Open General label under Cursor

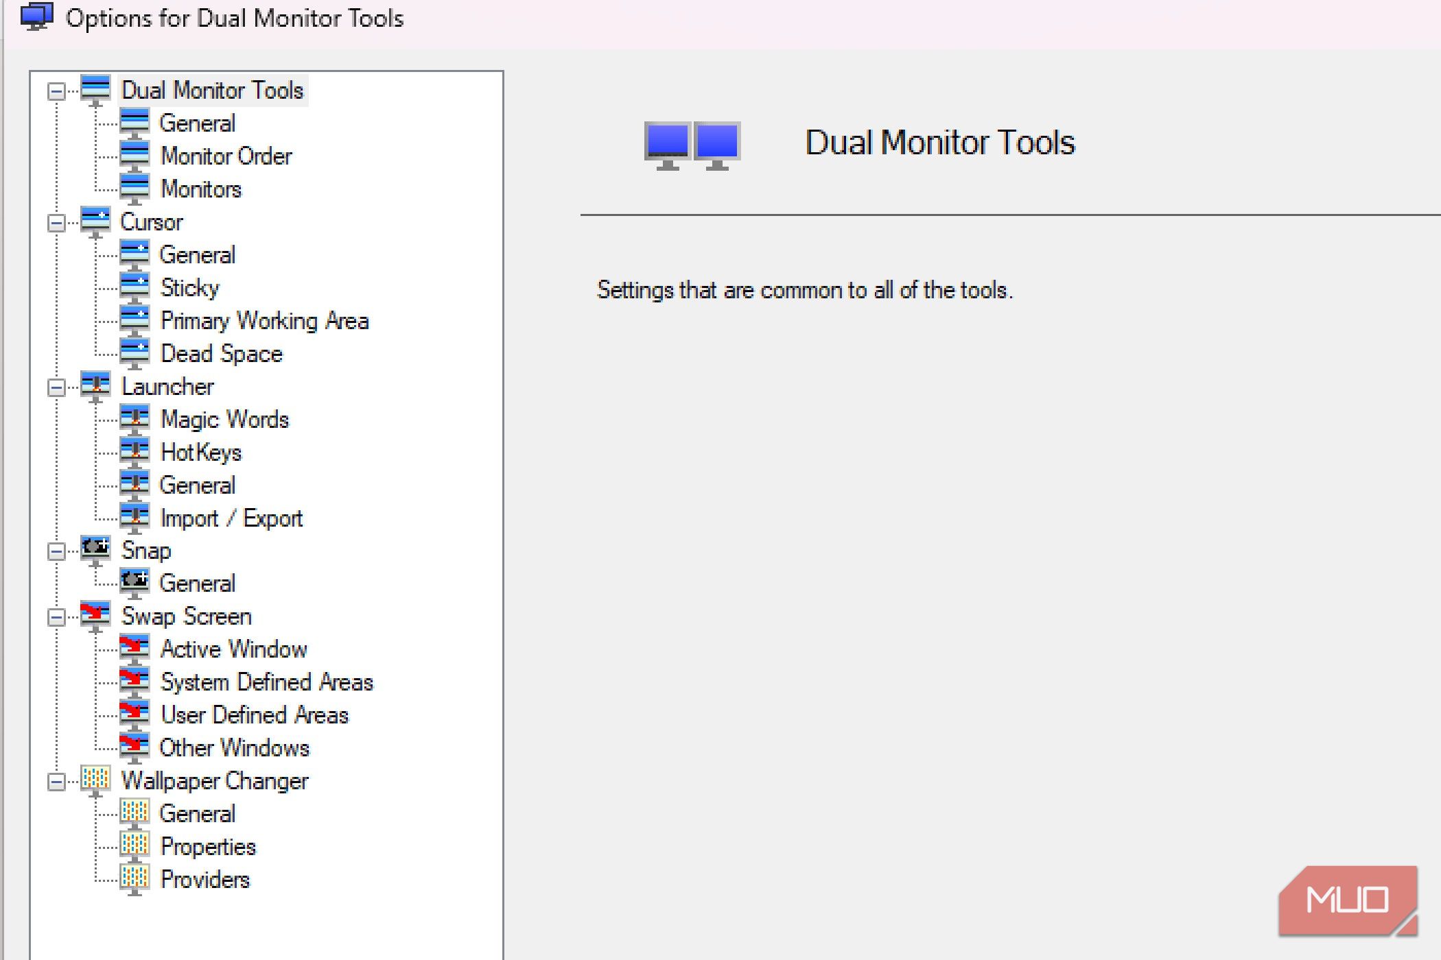tap(198, 255)
